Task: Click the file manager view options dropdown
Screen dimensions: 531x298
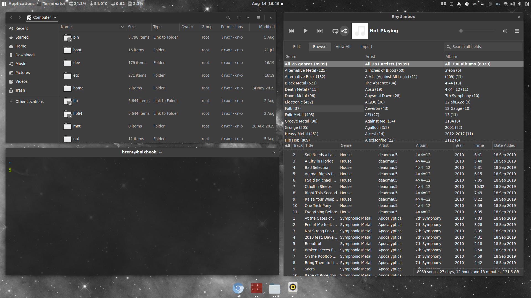Action: tap(248, 17)
